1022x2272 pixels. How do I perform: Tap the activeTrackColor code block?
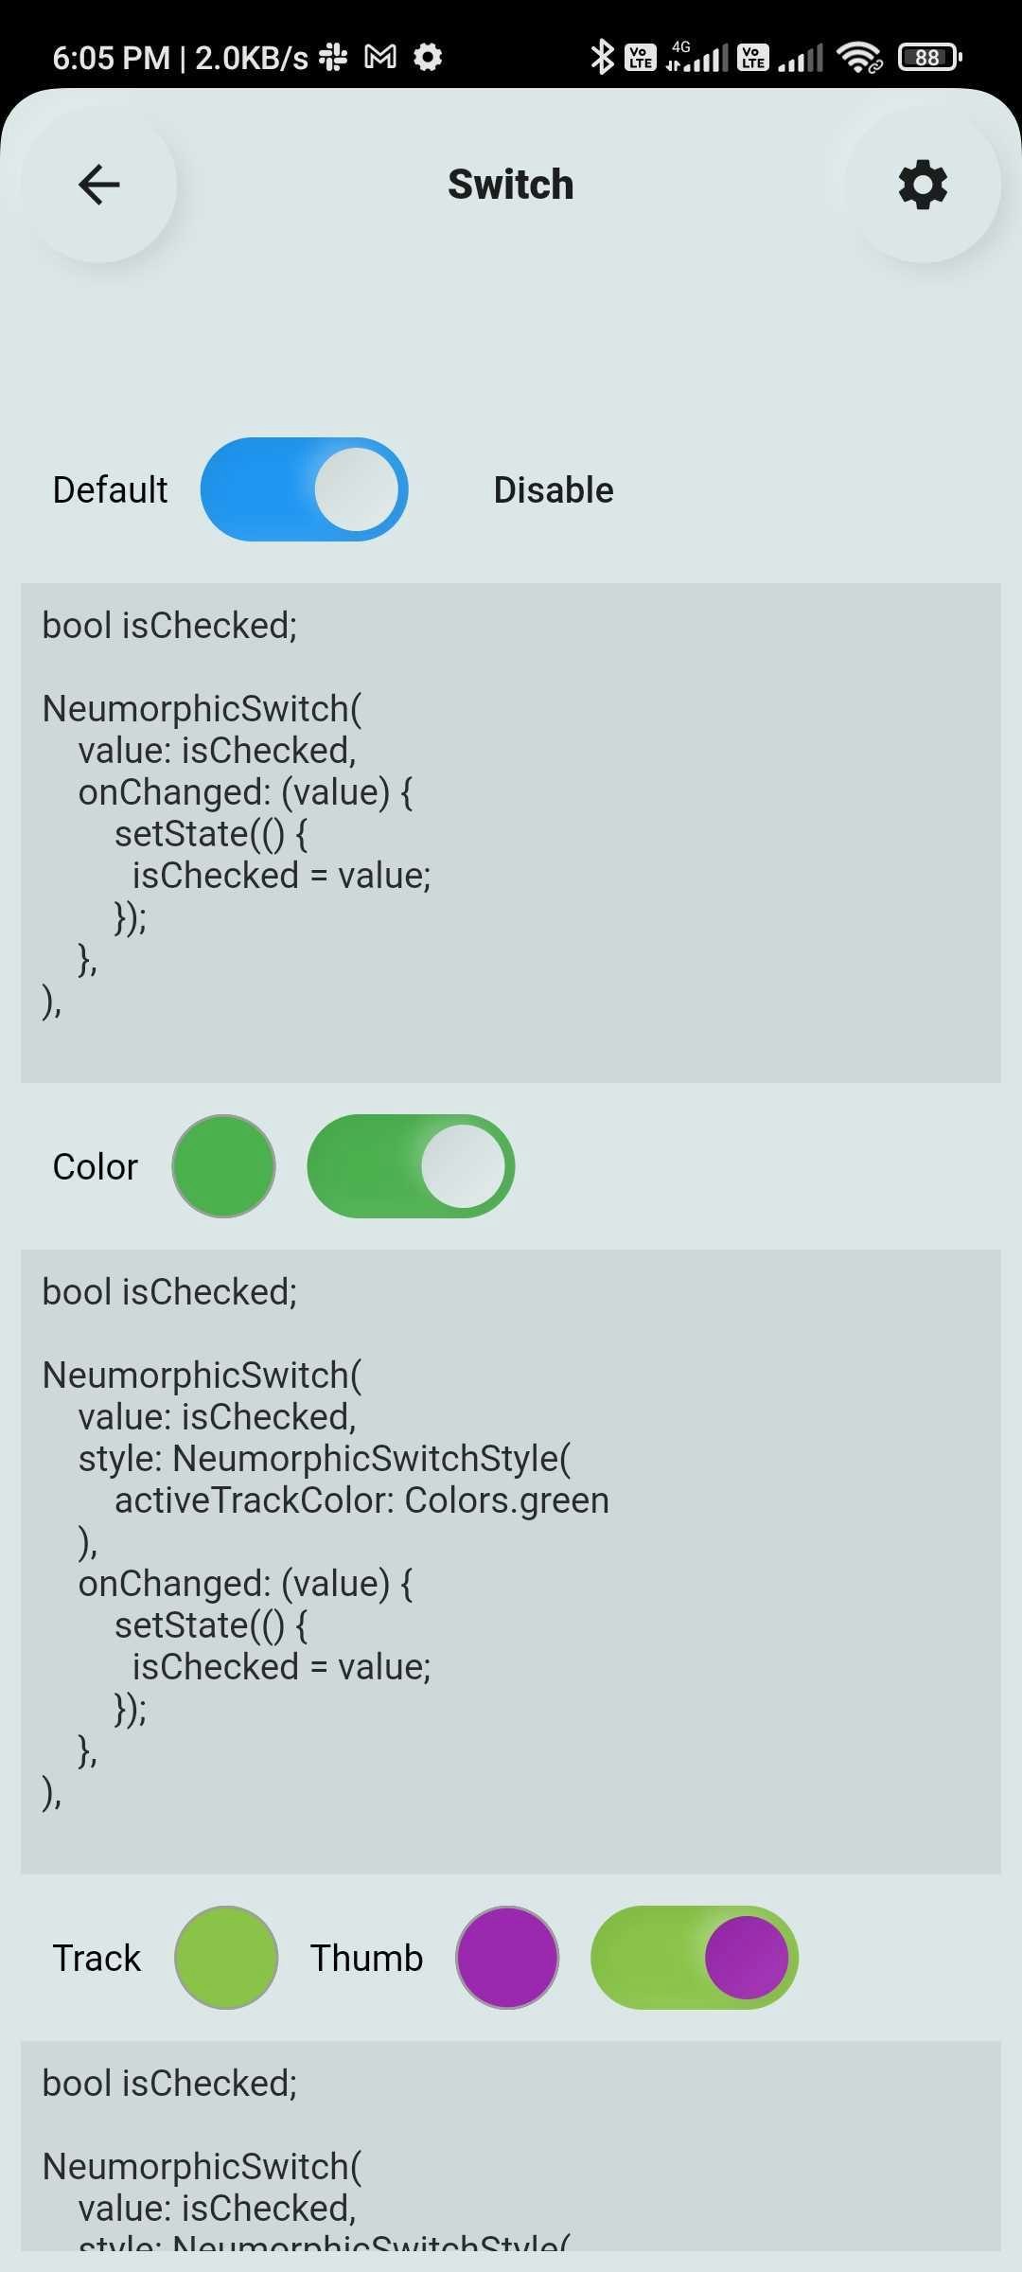click(x=511, y=1562)
